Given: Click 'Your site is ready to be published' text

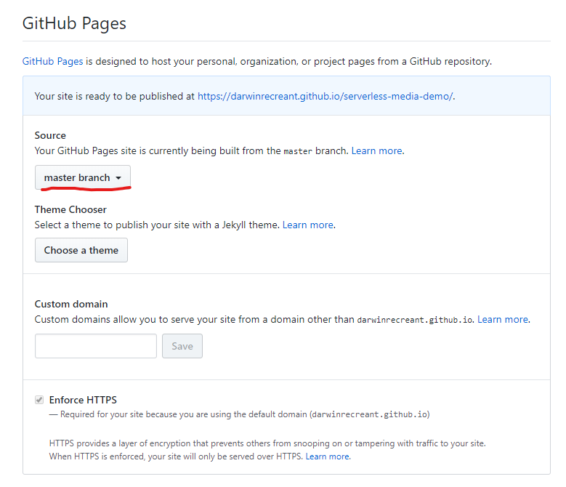Looking at the screenshot, I should pyautogui.click(x=114, y=97).
